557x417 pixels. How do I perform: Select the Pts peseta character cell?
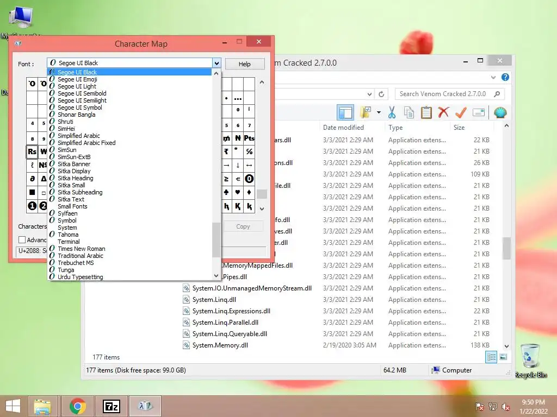tap(249, 138)
